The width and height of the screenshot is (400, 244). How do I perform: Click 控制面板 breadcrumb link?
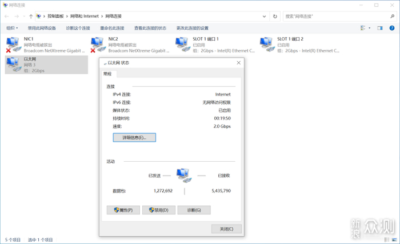[x=55, y=17]
